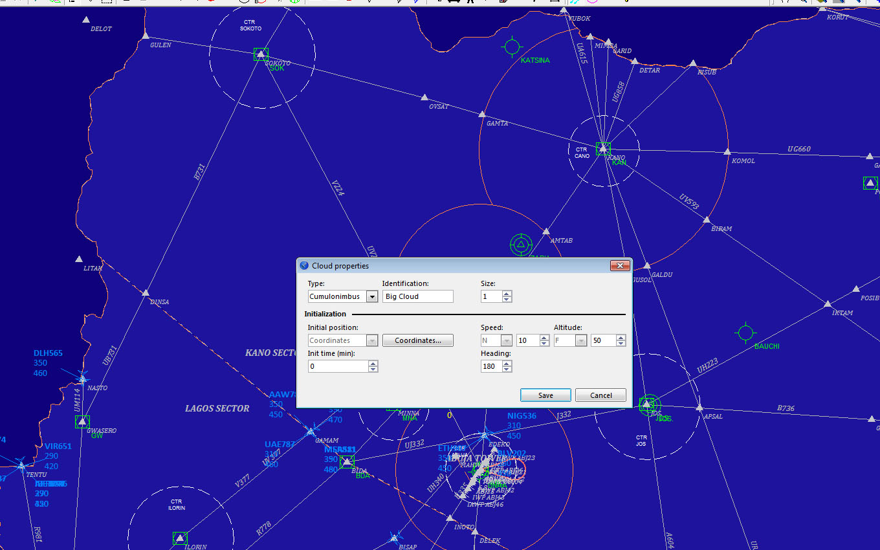Click the UAE787 callsign label
Screen dimensions: 880x550
(x=280, y=445)
